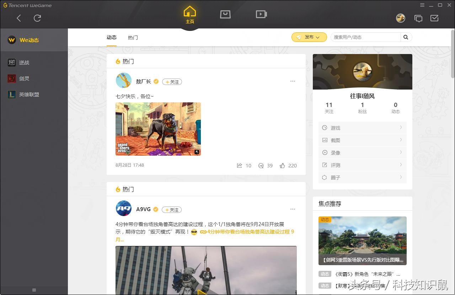Expand the 发布 publish dropdown
Viewport: 455px width, 295px height.
(x=309, y=37)
